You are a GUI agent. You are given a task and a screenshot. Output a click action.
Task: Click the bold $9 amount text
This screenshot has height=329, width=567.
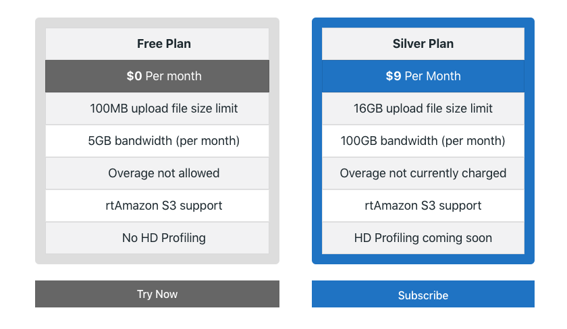click(394, 76)
